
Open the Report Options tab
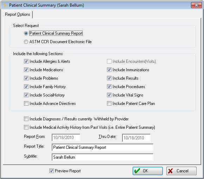(x=18, y=14)
